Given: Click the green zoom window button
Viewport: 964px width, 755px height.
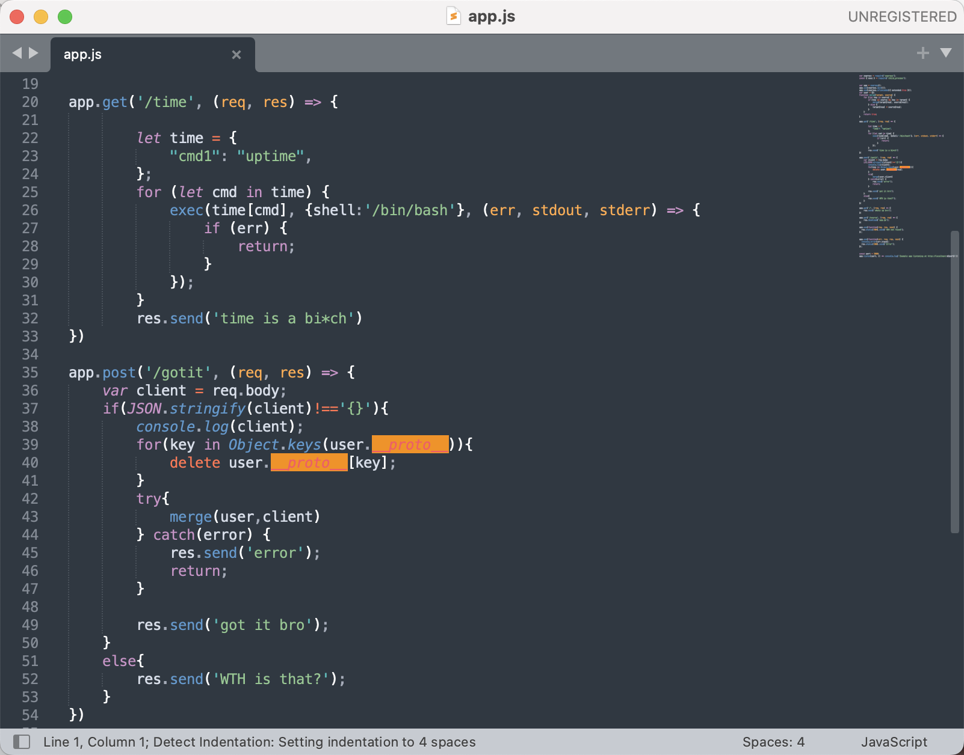Looking at the screenshot, I should [65, 17].
